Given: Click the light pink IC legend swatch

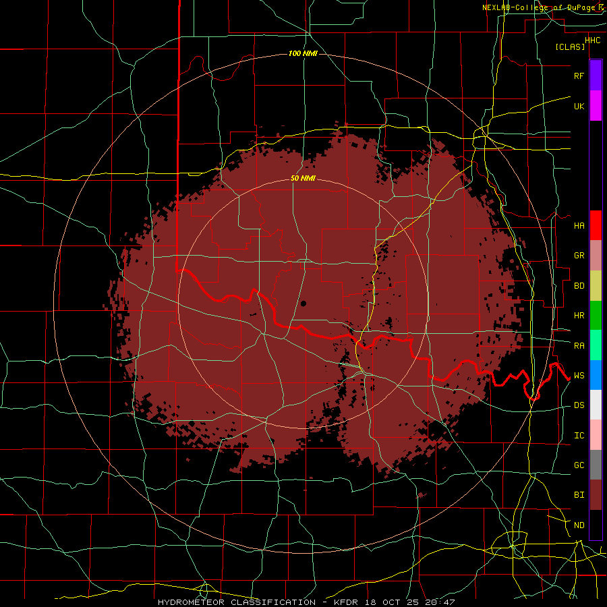Looking at the screenshot, I should pos(596,435).
